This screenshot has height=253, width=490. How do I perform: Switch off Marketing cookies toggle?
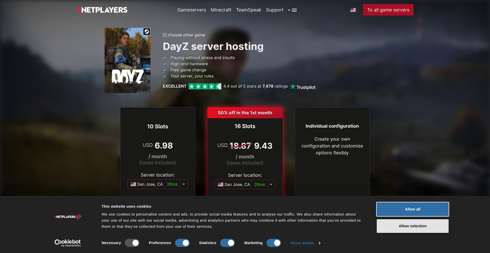coord(274,243)
